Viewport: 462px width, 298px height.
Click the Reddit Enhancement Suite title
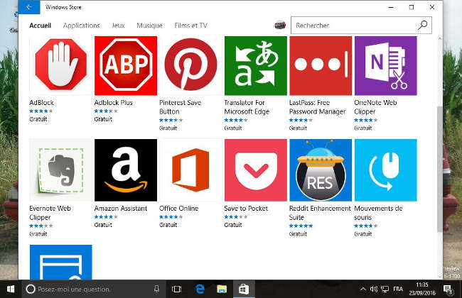pyautogui.click(x=320, y=213)
